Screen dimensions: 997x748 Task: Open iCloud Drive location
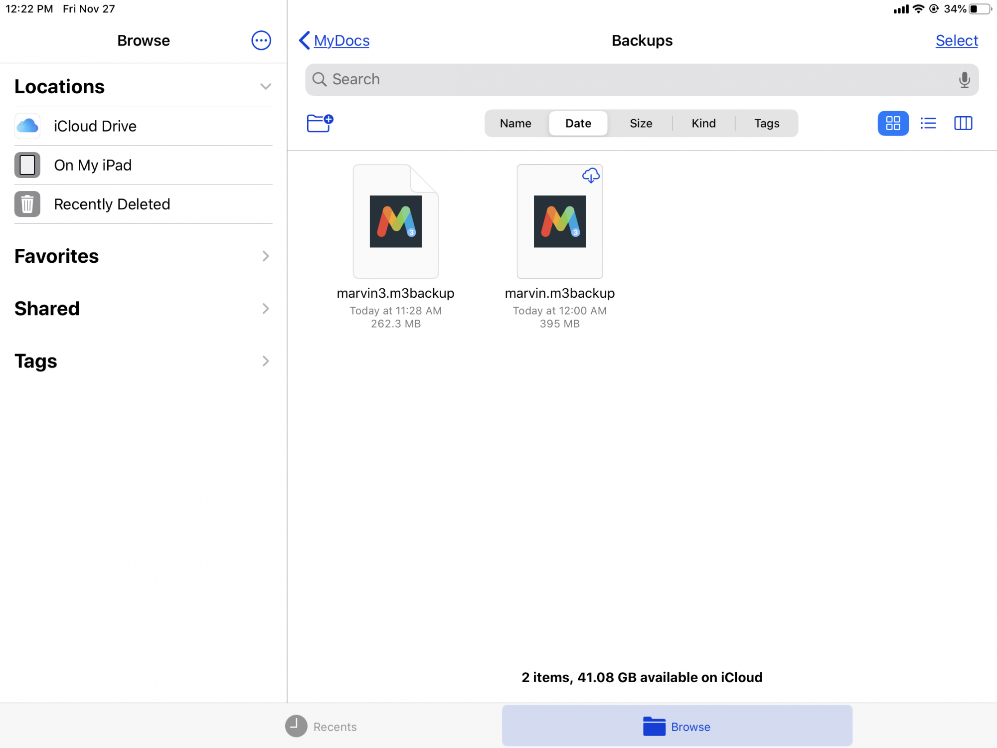point(144,126)
